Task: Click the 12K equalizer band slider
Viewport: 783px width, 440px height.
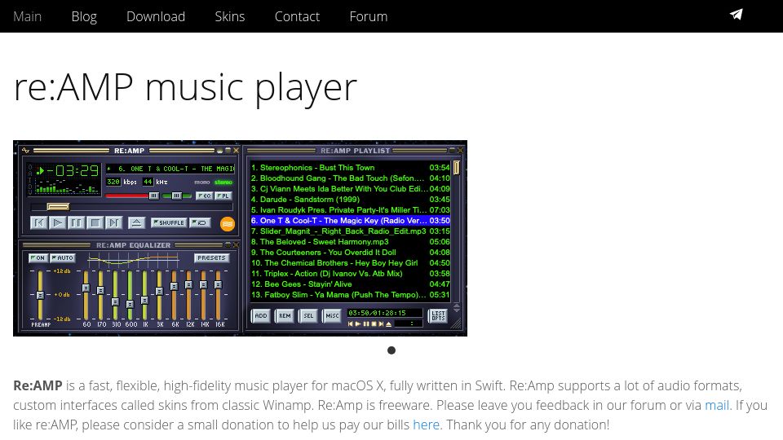Action: (x=188, y=294)
